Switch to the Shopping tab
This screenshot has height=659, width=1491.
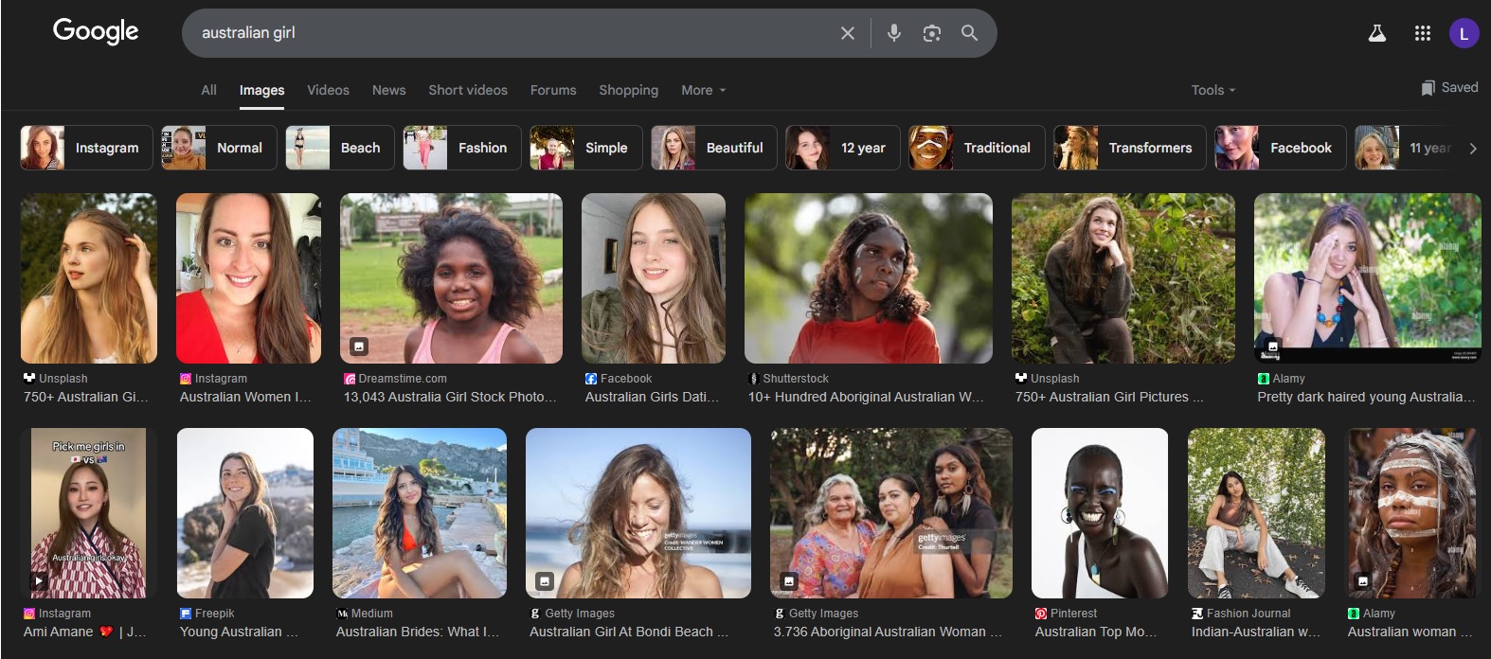[628, 90]
